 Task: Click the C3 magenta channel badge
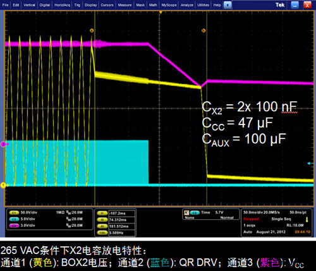[14, 226]
